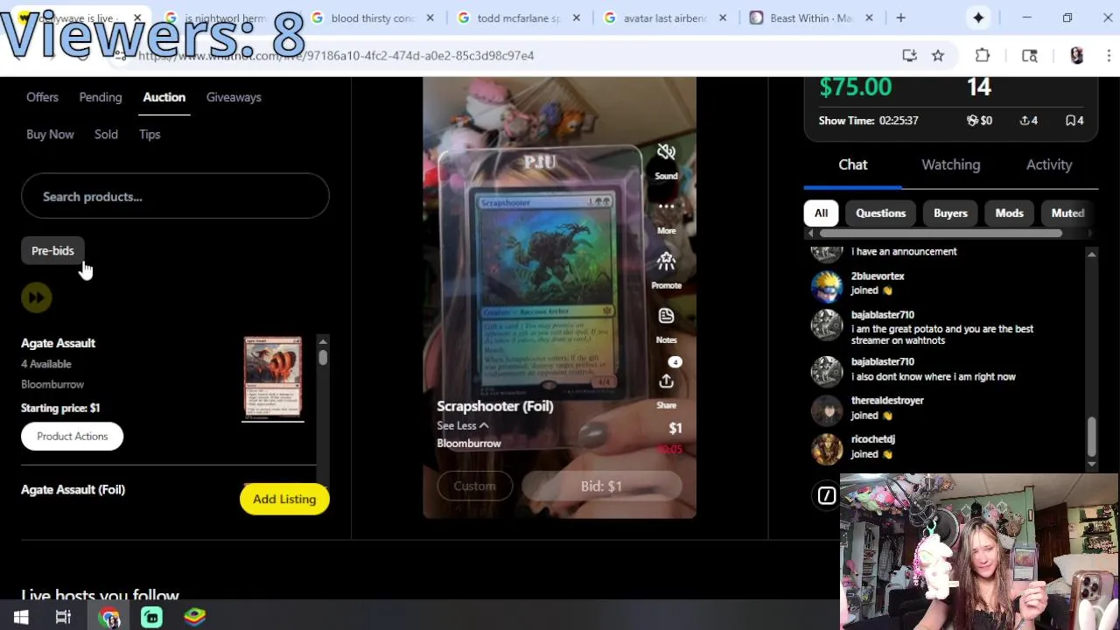1120x630 pixels.
Task: Switch to the Offers tab
Action: point(42,97)
